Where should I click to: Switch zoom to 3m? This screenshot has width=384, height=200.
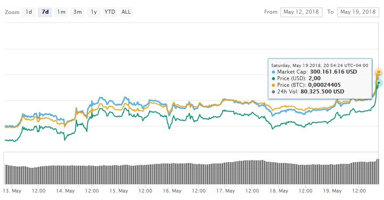(78, 12)
